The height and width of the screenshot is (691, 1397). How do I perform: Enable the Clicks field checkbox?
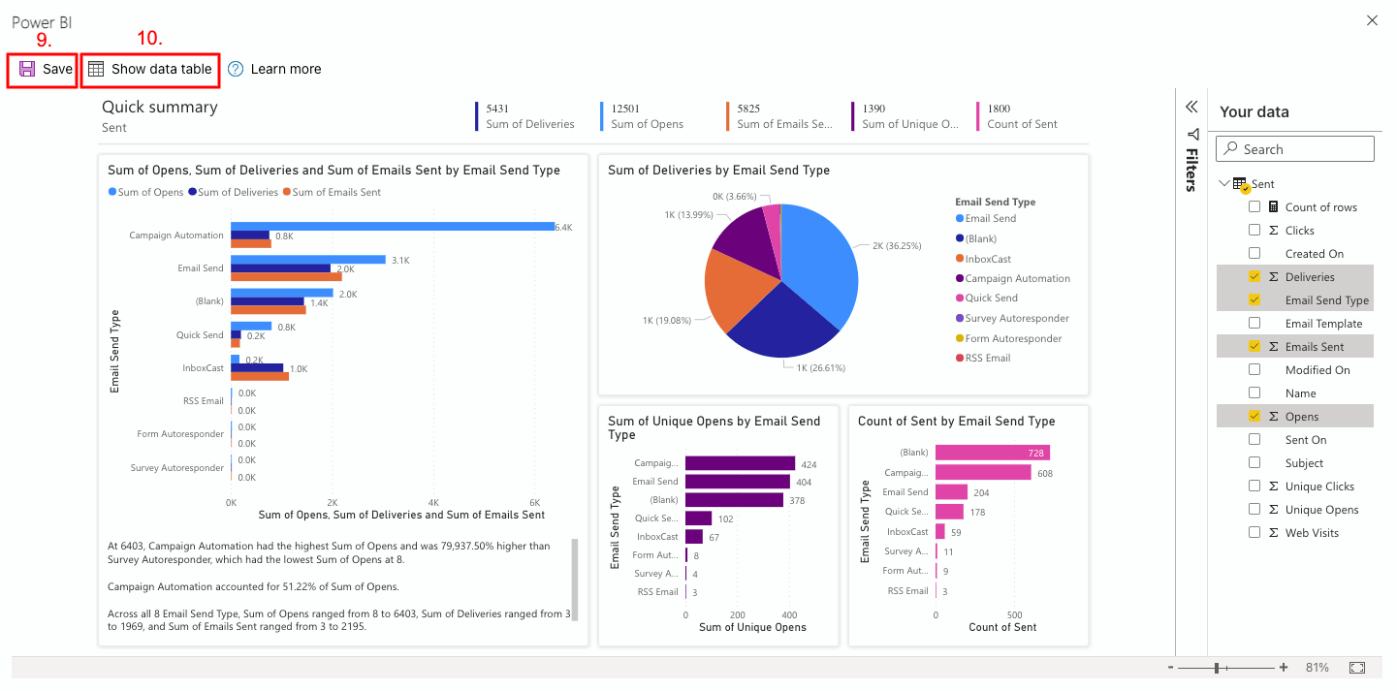tap(1254, 231)
